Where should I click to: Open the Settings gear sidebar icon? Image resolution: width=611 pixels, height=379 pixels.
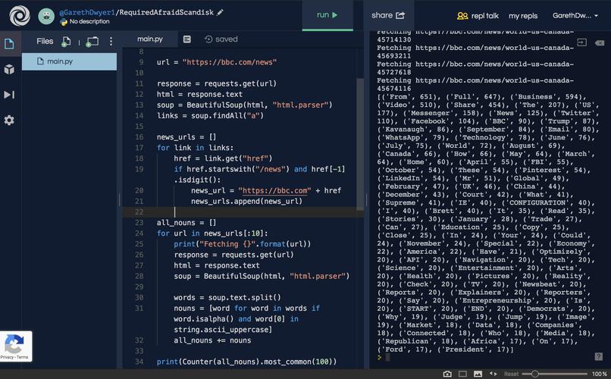point(9,120)
